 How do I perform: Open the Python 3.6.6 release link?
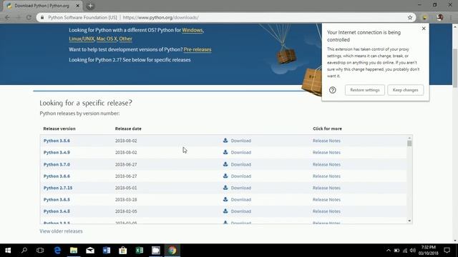[x=57, y=176]
